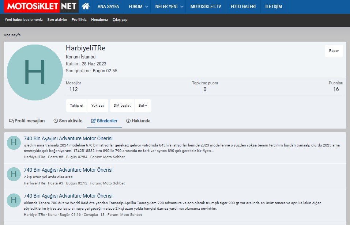Click Takip et button

click(76, 106)
